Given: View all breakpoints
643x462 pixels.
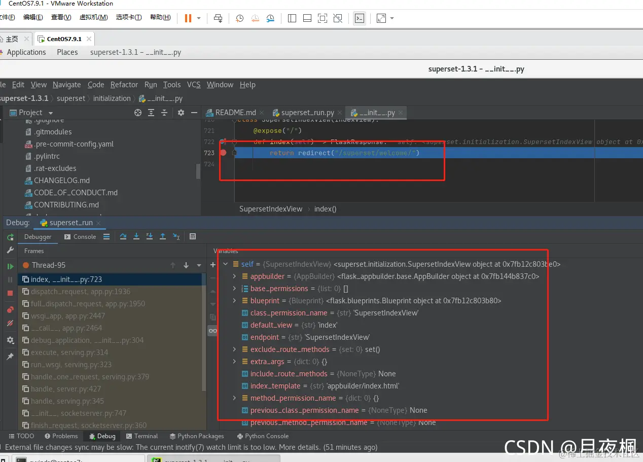Looking at the screenshot, I should pyautogui.click(x=10, y=310).
